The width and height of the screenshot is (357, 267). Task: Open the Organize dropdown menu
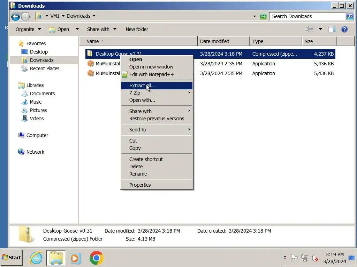pos(28,29)
